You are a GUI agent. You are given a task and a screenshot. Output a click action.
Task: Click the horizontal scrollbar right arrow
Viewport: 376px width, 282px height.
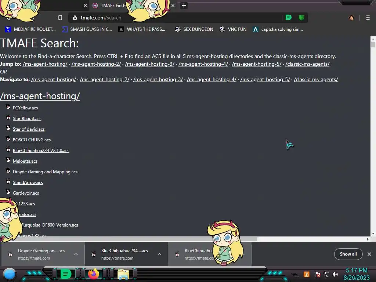pyautogui.click(x=368, y=239)
